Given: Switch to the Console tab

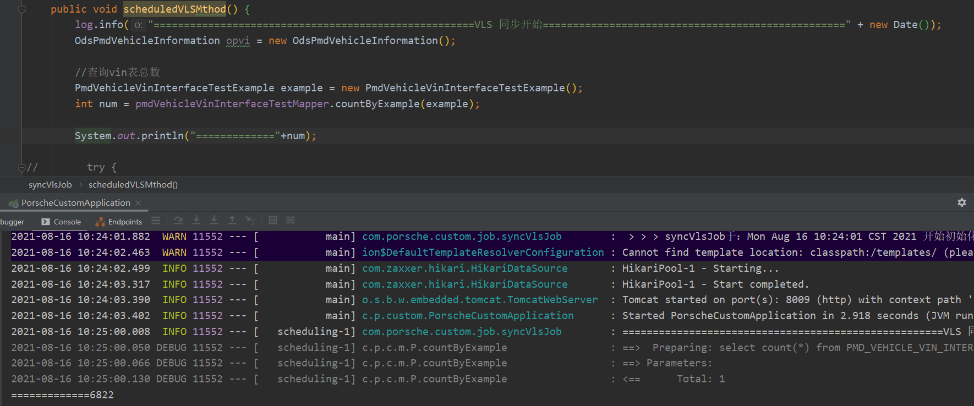Looking at the screenshot, I should (61, 222).
